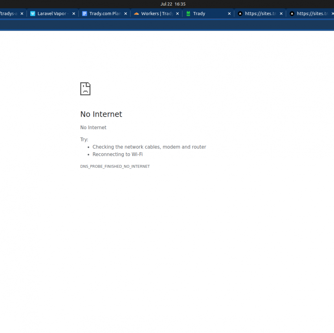Click the sad page error icon
Image resolution: width=334 pixels, height=333 pixels.
[85, 89]
